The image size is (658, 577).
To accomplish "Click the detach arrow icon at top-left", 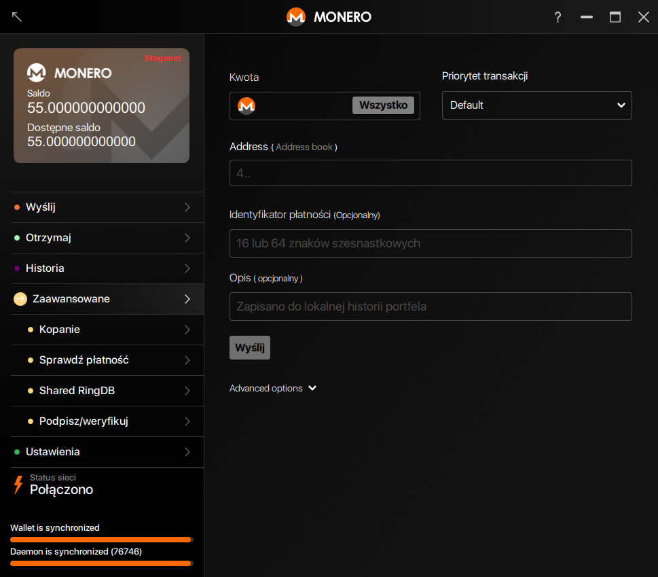I will 17,17.
